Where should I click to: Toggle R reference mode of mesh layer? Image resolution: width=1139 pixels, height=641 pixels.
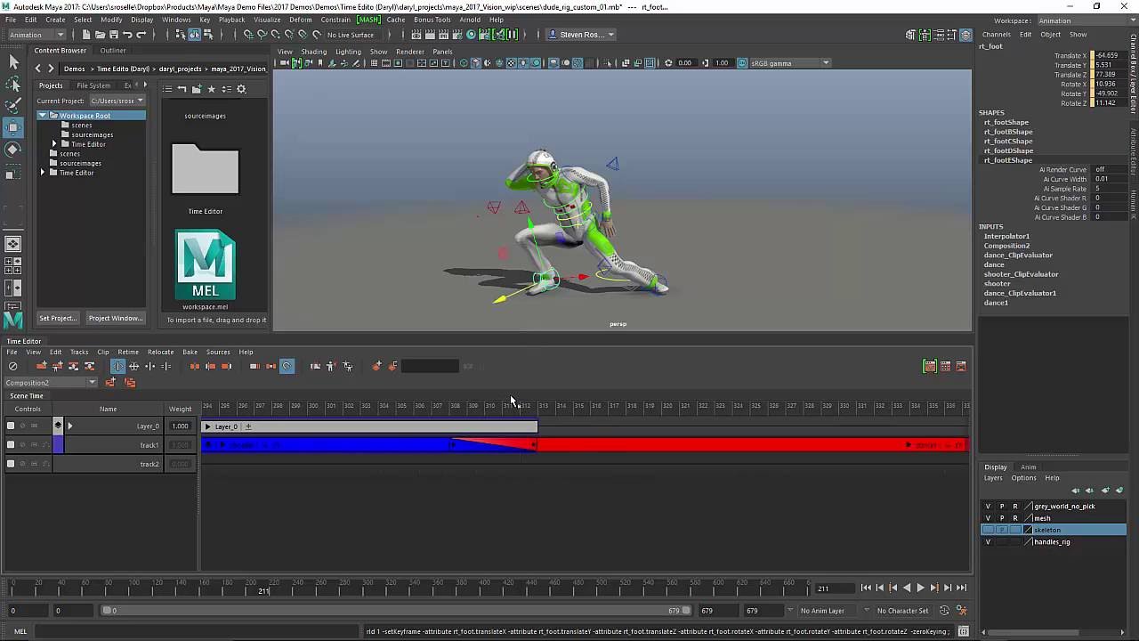[1015, 518]
